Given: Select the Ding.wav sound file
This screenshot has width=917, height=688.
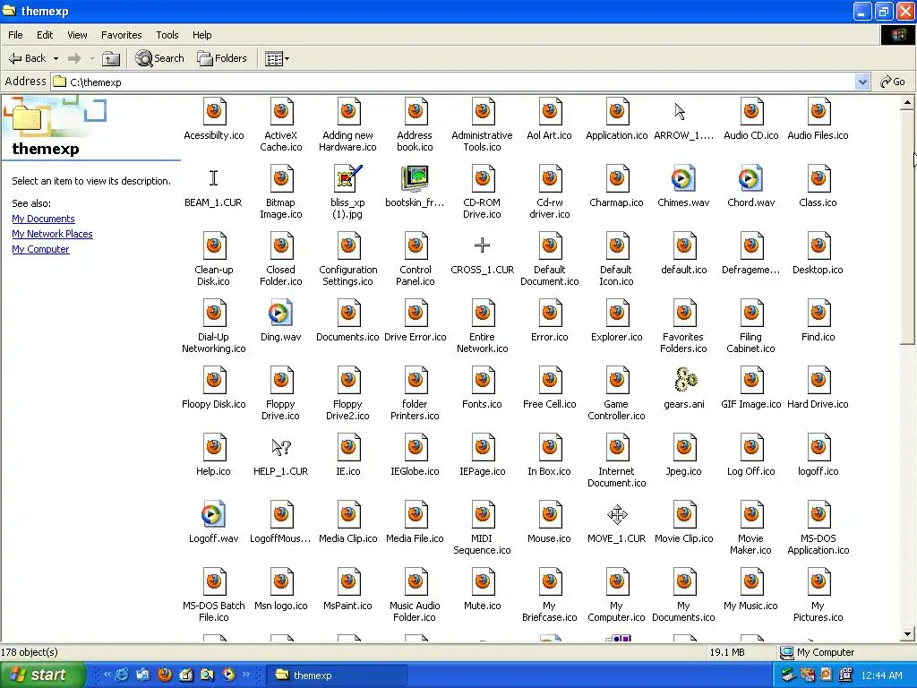Looking at the screenshot, I should tap(280, 313).
